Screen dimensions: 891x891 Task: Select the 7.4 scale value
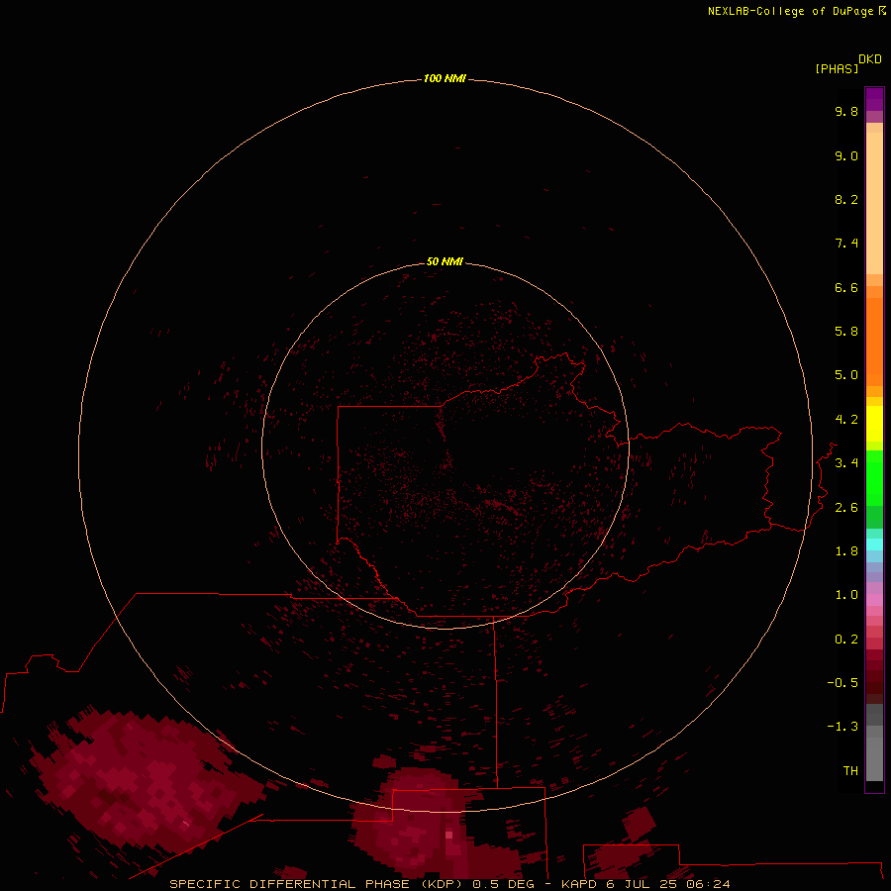pos(846,244)
